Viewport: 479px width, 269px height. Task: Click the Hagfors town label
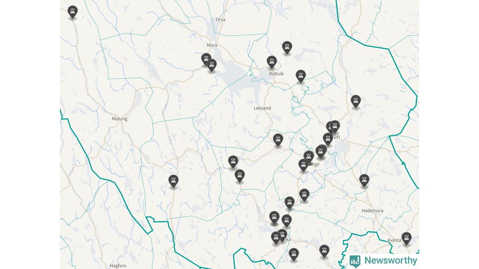[118, 266]
